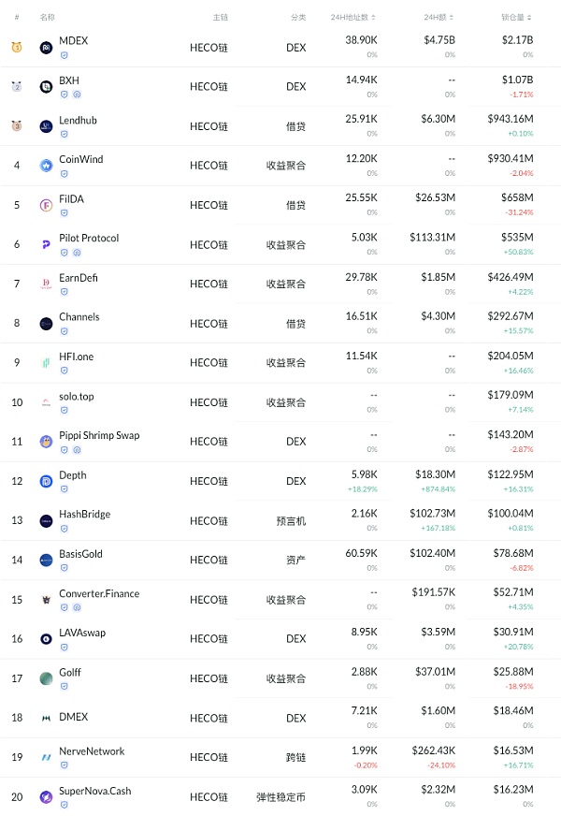Click the BXH logo icon
The image size is (561, 816).
pos(46,87)
